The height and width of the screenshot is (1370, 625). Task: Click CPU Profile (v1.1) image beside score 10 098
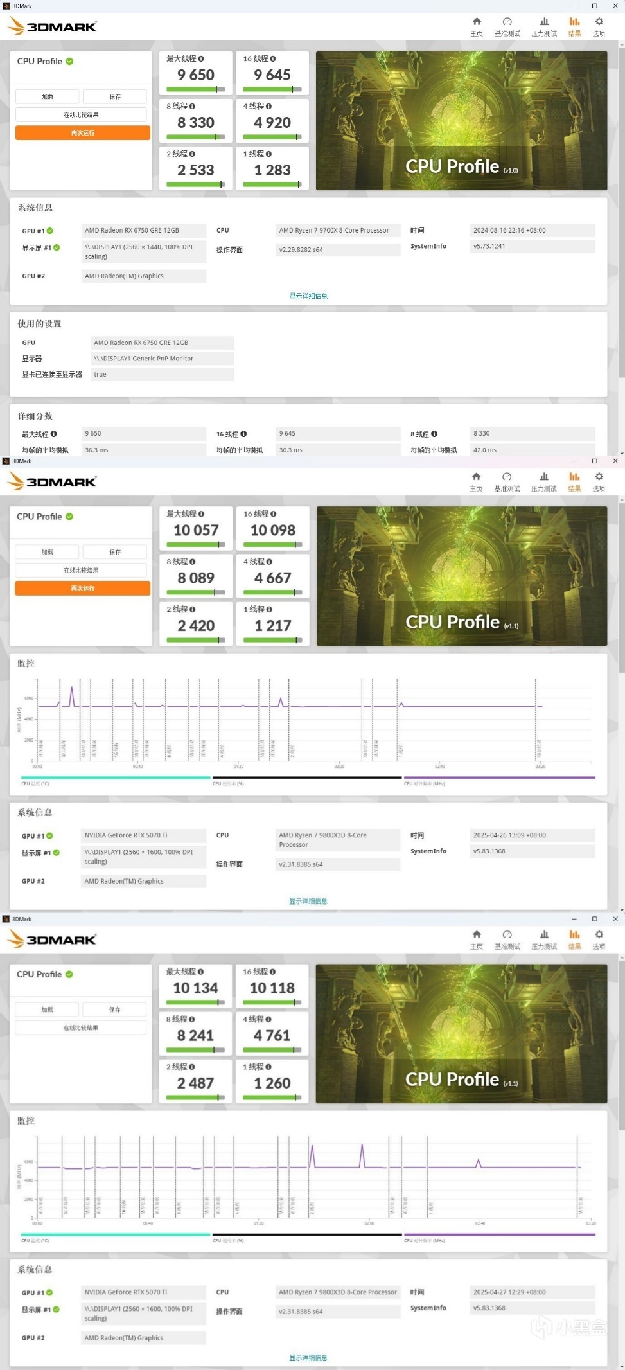(x=462, y=576)
